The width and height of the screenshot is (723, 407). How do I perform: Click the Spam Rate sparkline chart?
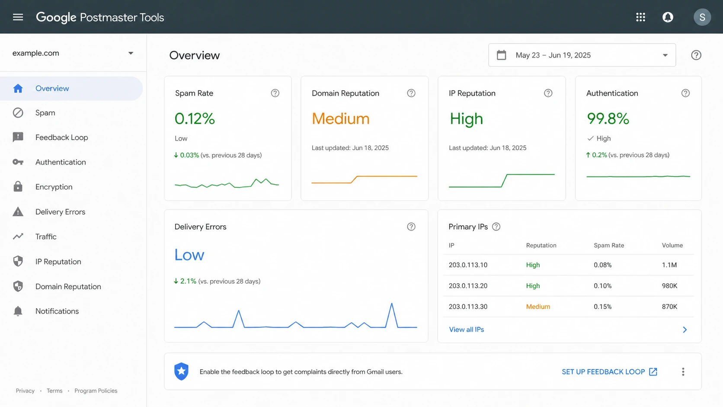click(x=227, y=183)
